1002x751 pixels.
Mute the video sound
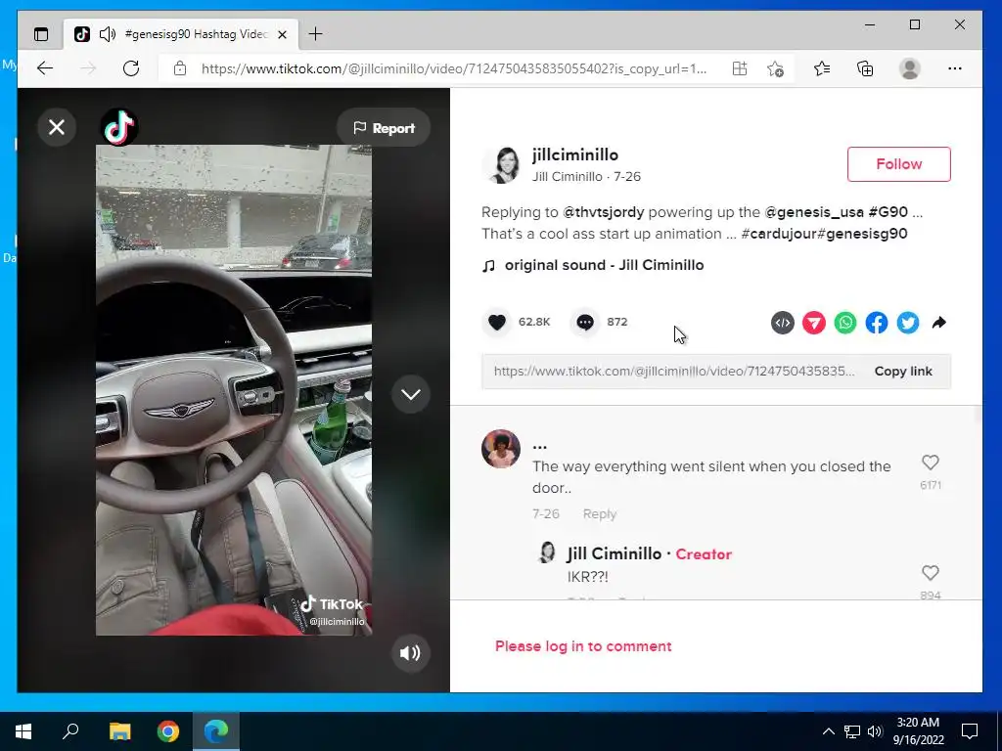(410, 652)
